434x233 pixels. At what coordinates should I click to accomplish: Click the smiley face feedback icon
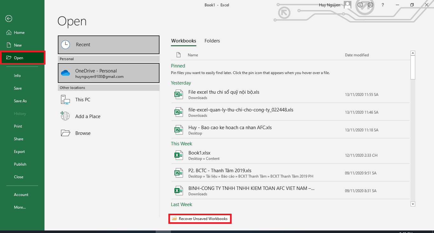360,5
